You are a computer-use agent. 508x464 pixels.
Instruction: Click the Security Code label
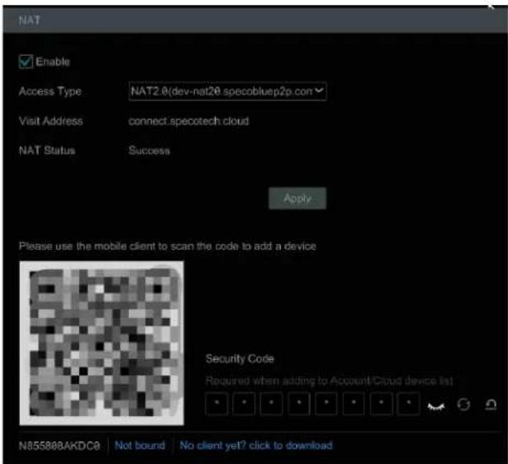tap(240, 359)
